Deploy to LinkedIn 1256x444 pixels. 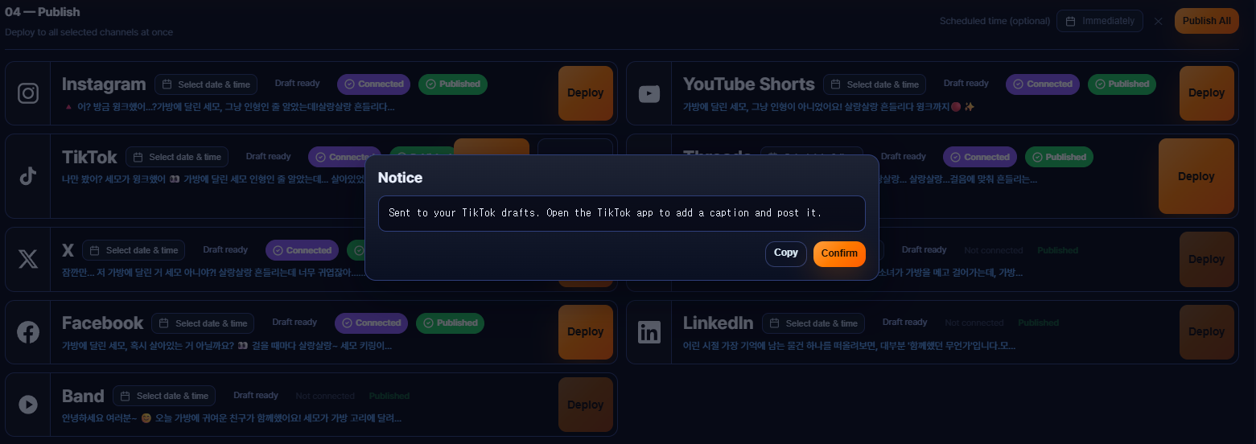point(1206,332)
